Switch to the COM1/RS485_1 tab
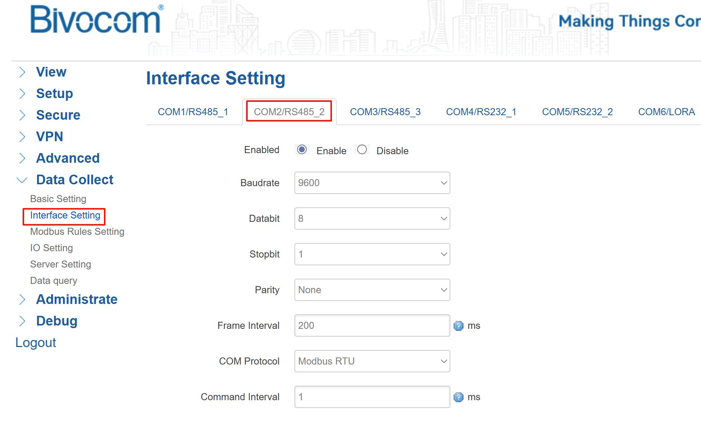The height and width of the screenshot is (421, 701). pos(193,112)
